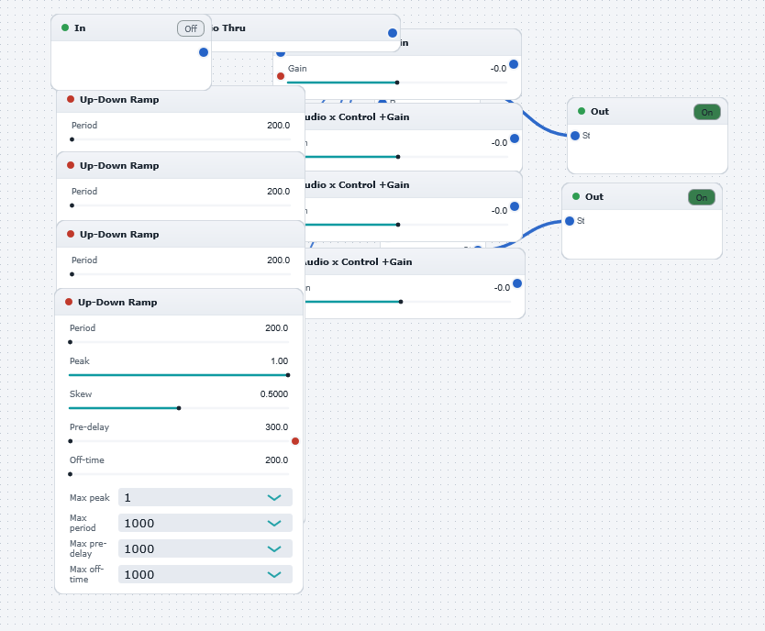This screenshot has height=631, width=765.
Task: Click the blue St input port on upper Out node
Action: pyautogui.click(x=575, y=136)
